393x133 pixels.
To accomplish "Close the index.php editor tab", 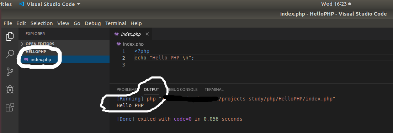I will 147,34.
